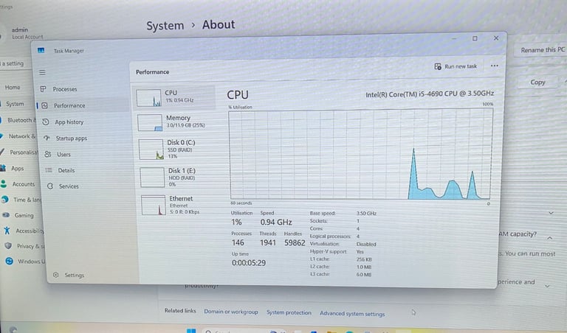Click the Windows Update icon in Settings
This screenshot has height=333, width=567.
coord(9,261)
